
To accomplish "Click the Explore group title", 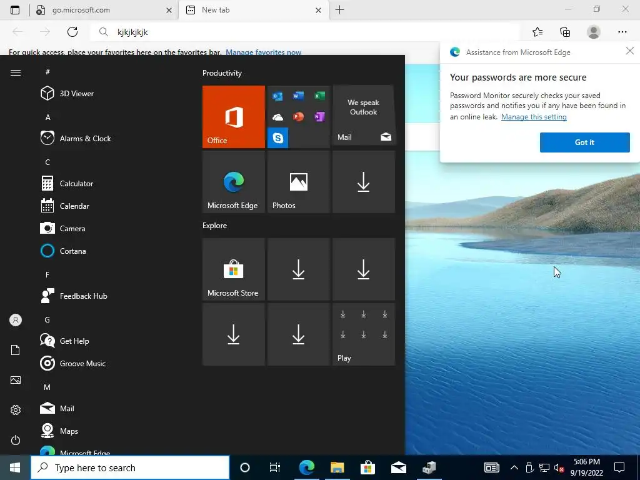I will (x=215, y=225).
